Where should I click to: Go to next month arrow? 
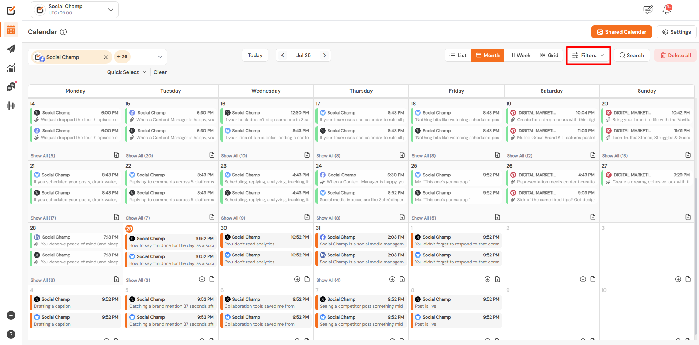click(324, 55)
